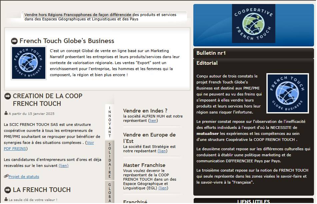Screen dimensions: 317x204
Task: Select the GLOBAL vertical tab
Action: tap(110, 192)
